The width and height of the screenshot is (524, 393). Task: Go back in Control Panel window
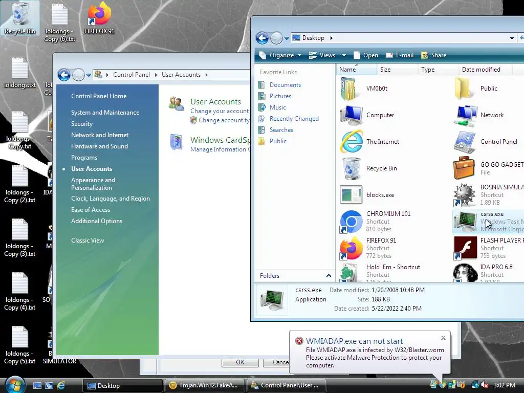coord(64,75)
